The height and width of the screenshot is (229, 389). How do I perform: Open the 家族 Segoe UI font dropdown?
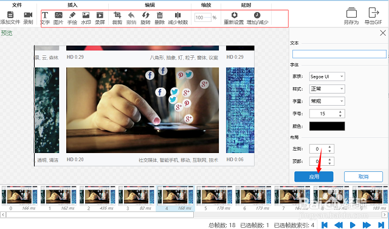(x=327, y=77)
